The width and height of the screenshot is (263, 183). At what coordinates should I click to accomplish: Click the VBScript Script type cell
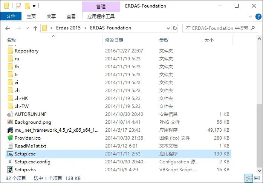(x=178, y=169)
